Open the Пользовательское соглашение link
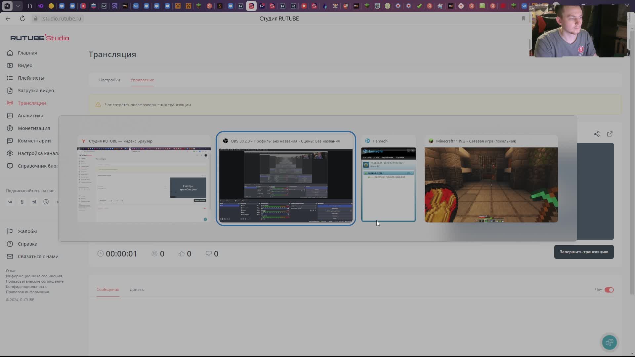635x357 pixels. point(35,281)
